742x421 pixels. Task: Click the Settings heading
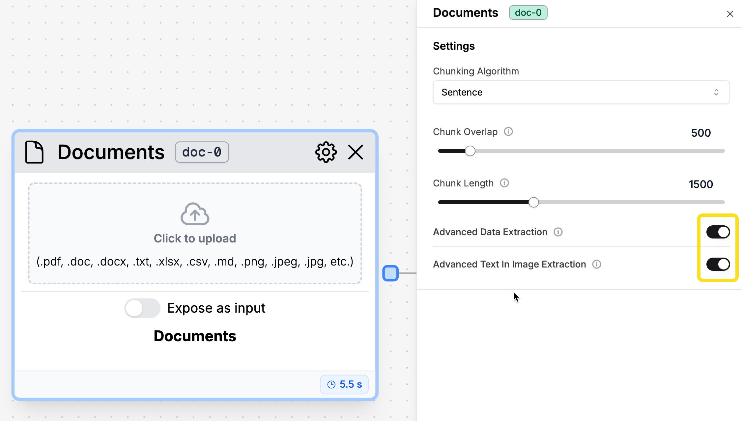[454, 46]
